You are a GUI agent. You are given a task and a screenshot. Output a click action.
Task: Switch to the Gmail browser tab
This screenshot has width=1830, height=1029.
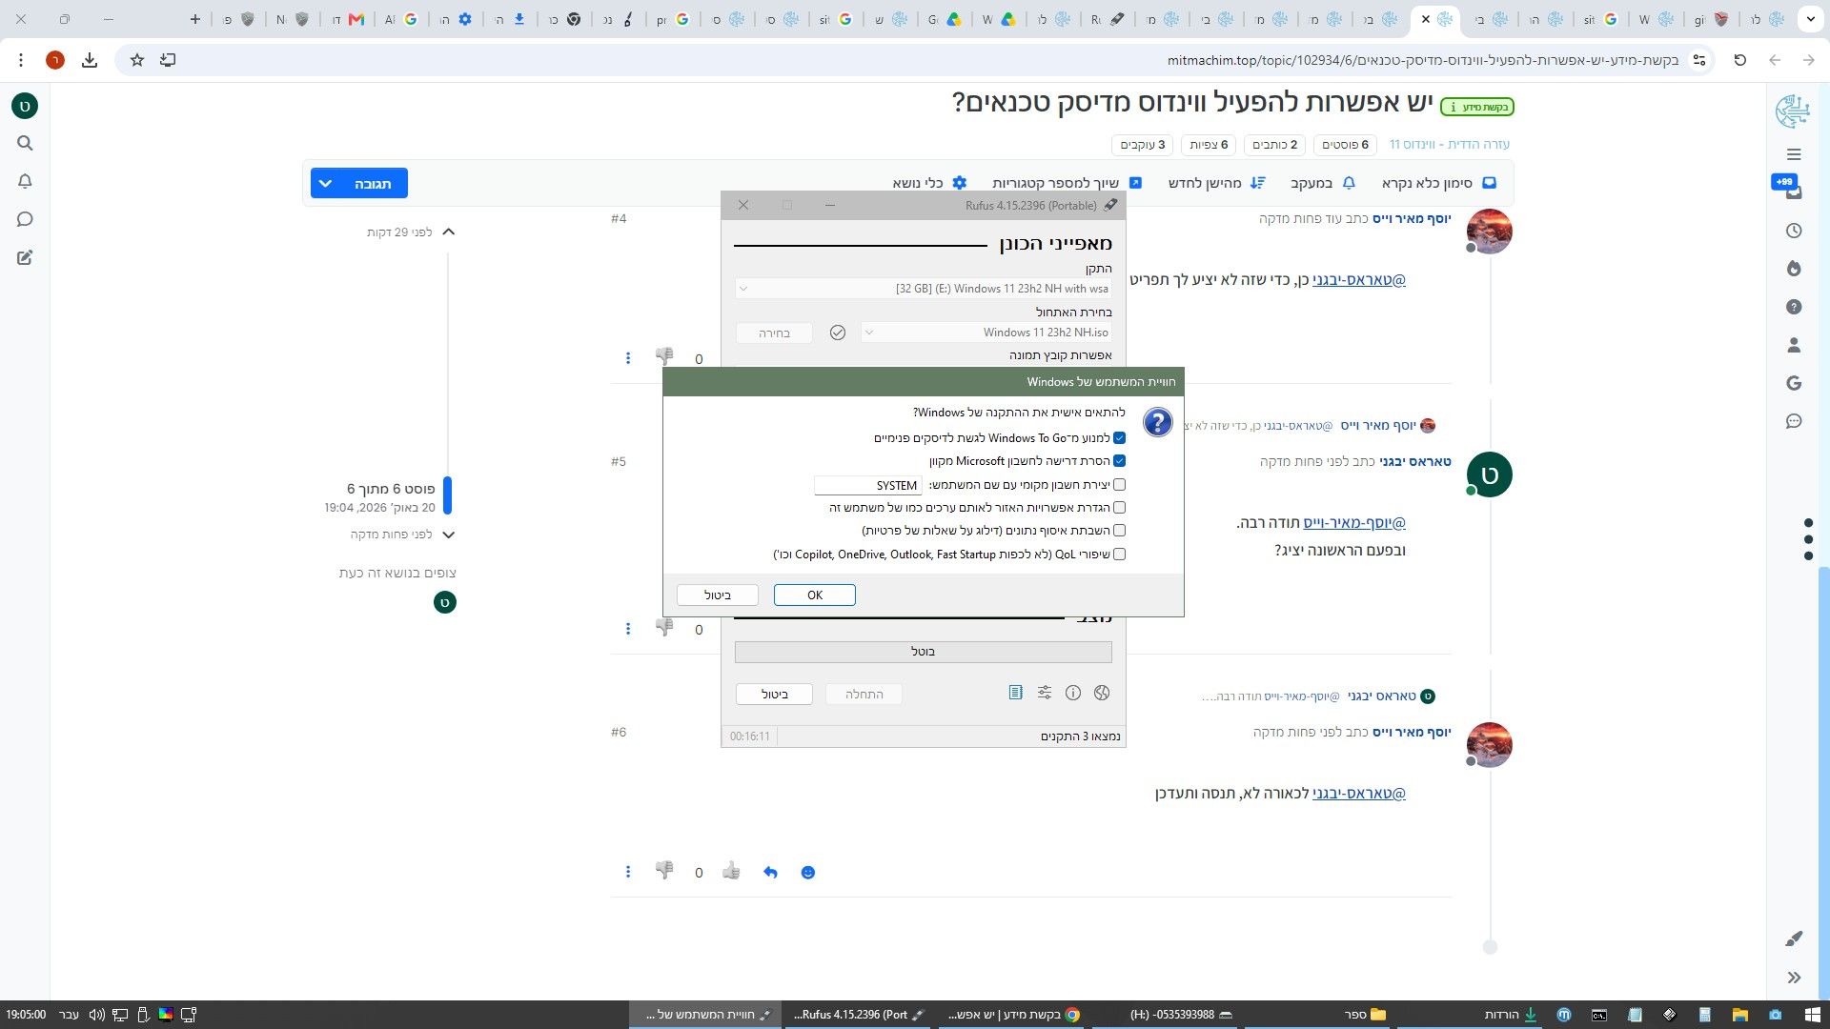tap(356, 19)
